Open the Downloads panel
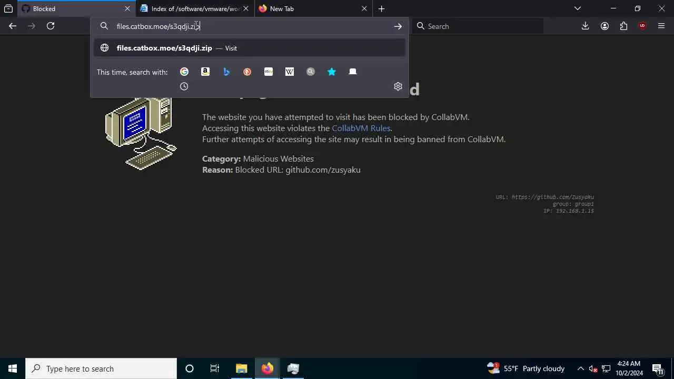674x379 pixels. tap(585, 26)
